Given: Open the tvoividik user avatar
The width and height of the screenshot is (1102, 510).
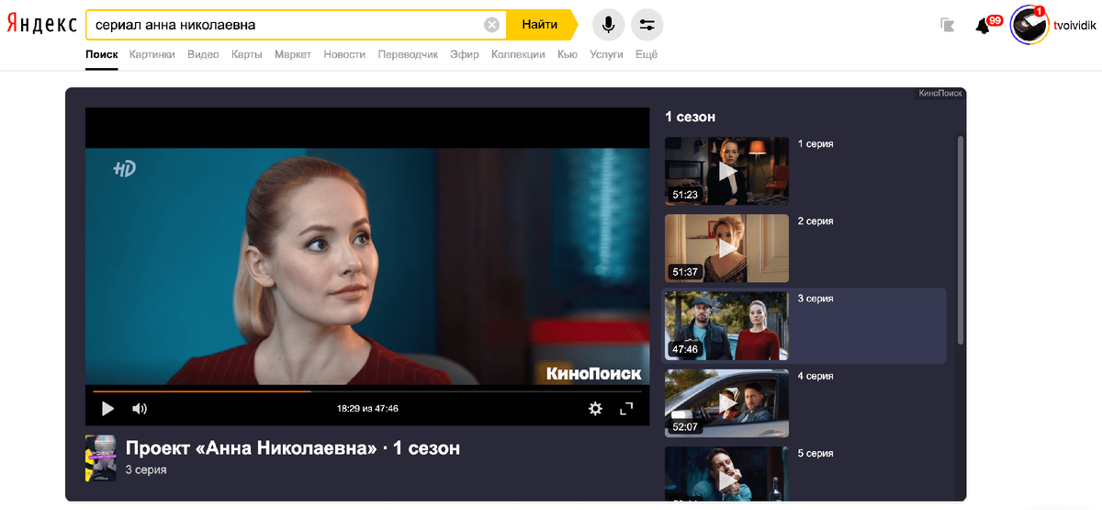Looking at the screenshot, I should [1029, 25].
